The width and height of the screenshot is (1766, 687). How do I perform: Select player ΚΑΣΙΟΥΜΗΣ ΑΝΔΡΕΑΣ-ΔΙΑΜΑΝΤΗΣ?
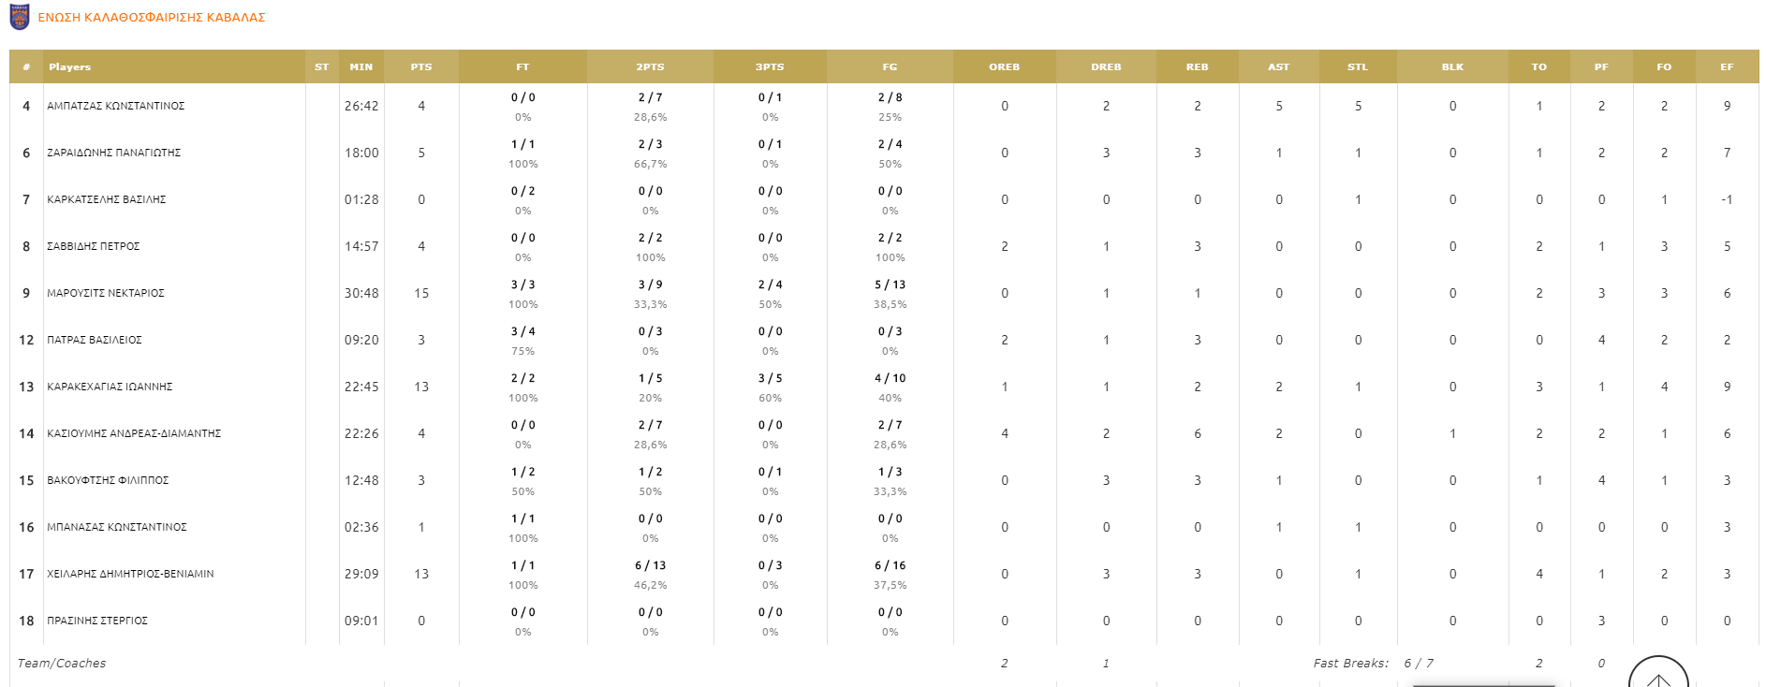pyautogui.click(x=134, y=434)
